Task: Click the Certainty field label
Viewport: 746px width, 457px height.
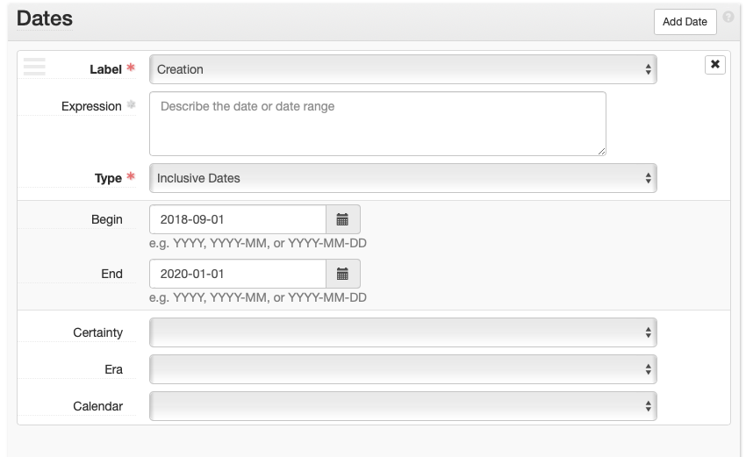Action: [x=98, y=333]
